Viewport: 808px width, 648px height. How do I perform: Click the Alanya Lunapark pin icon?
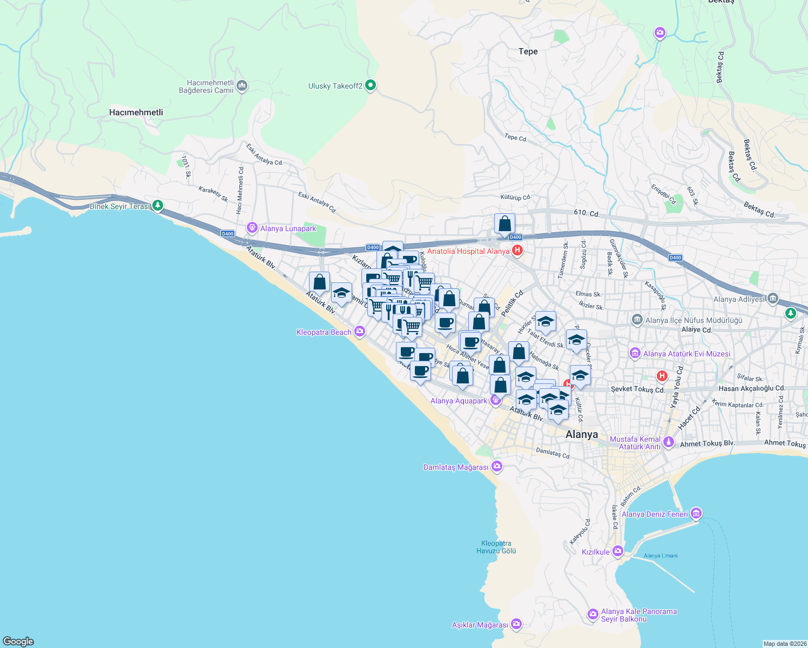[252, 228]
